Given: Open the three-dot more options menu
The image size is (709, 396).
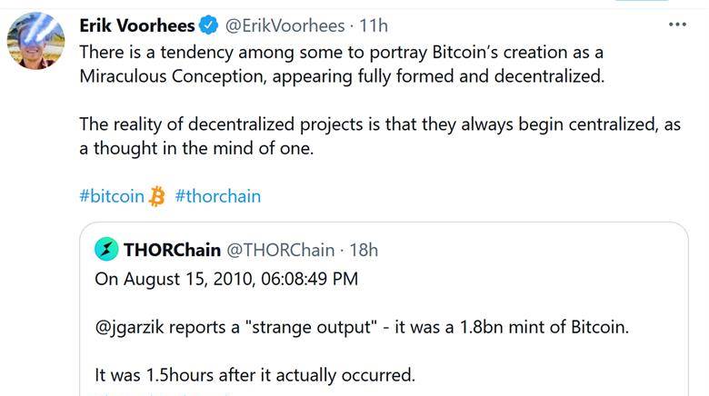Looking at the screenshot, I should click(677, 25).
